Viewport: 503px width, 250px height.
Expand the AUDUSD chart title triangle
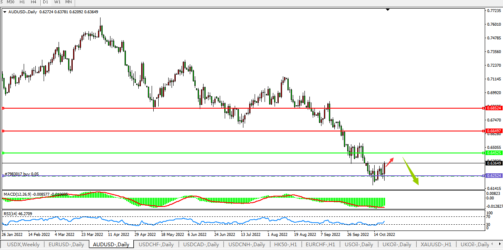[5, 12]
